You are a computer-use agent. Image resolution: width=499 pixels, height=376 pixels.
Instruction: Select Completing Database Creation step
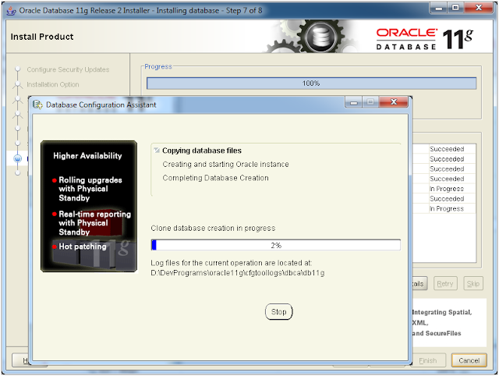coord(215,178)
